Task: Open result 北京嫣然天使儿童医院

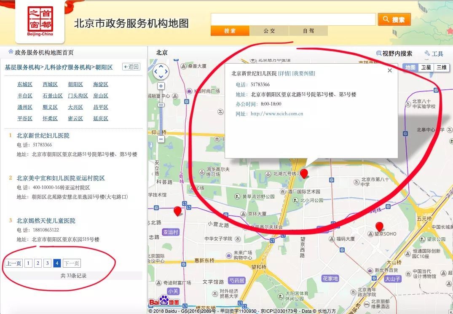Action: [x=46, y=221]
